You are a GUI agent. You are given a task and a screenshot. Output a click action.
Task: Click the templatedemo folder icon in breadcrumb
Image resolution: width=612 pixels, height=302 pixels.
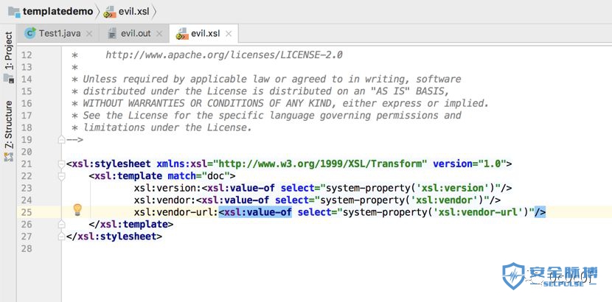[x=14, y=12]
